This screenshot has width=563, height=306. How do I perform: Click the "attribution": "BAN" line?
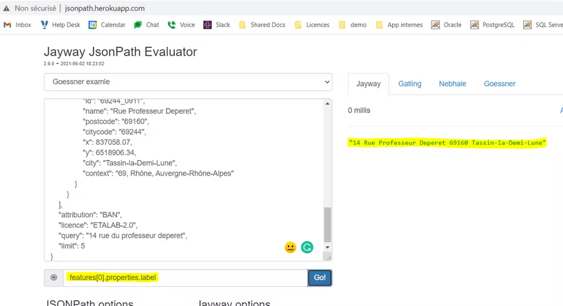[90, 215]
